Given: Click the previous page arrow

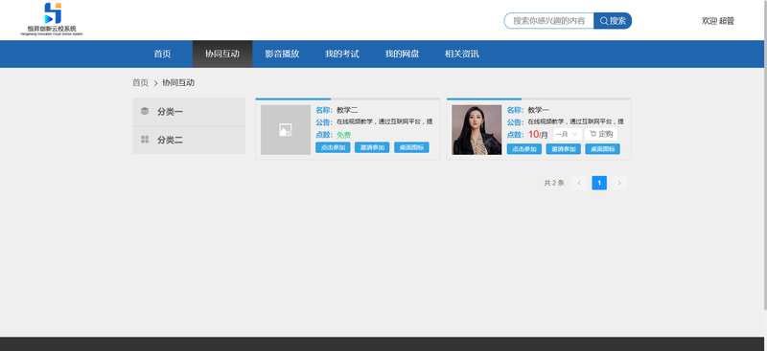Looking at the screenshot, I should pyautogui.click(x=579, y=183).
